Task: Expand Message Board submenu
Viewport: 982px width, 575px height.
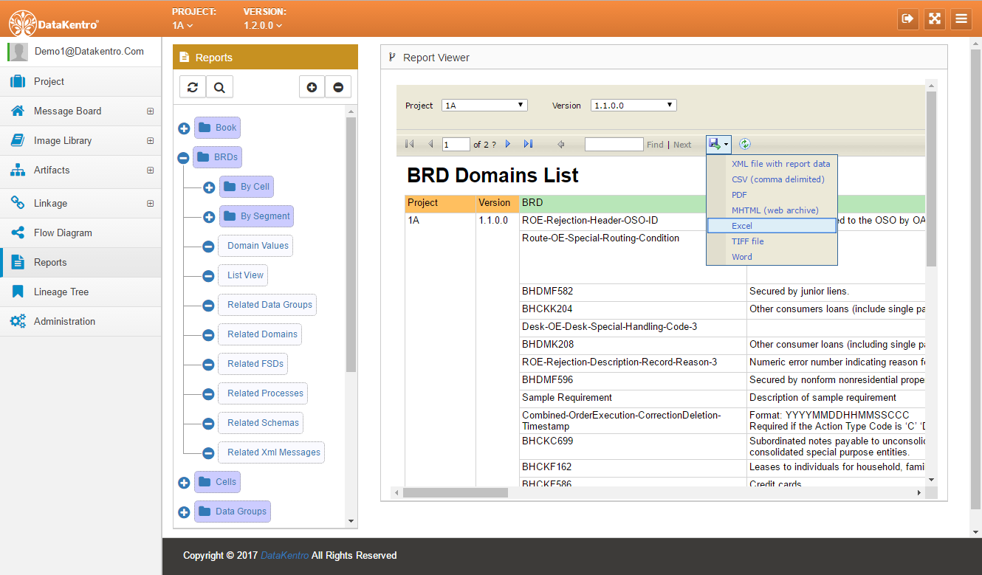Action: click(150, 111)
